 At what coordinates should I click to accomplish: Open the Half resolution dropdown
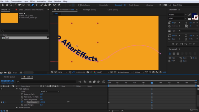click(103, 72)
